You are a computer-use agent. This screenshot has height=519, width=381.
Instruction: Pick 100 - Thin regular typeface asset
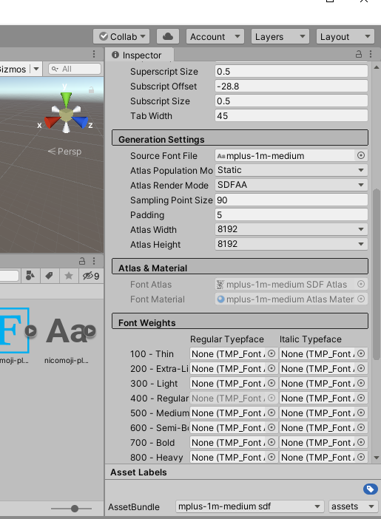click(x=272, y=353)
